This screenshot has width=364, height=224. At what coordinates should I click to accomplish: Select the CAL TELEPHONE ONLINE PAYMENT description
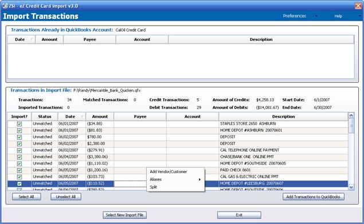tap(249, 150)
